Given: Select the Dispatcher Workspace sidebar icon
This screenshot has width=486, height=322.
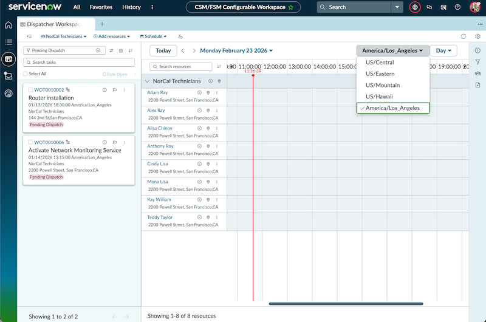Looking at the screenshot, I should [9, 59].
